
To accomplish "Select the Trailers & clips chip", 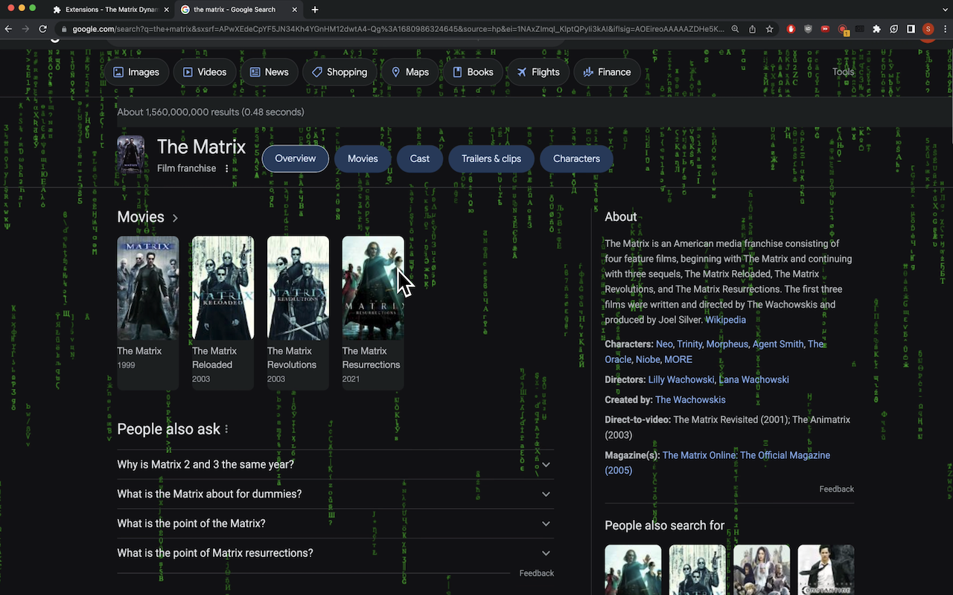I will [x=491, y=158].
